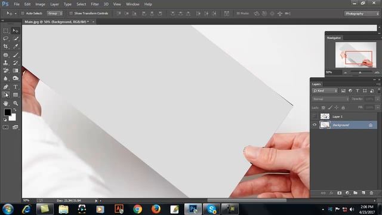382x215 pixels.
Task: Open the status bar info arrow
Action: [96, 201]
